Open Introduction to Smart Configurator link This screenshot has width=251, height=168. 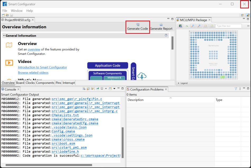point(43,67)
